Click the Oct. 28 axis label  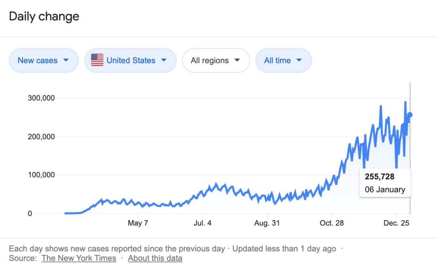point(332,223)
